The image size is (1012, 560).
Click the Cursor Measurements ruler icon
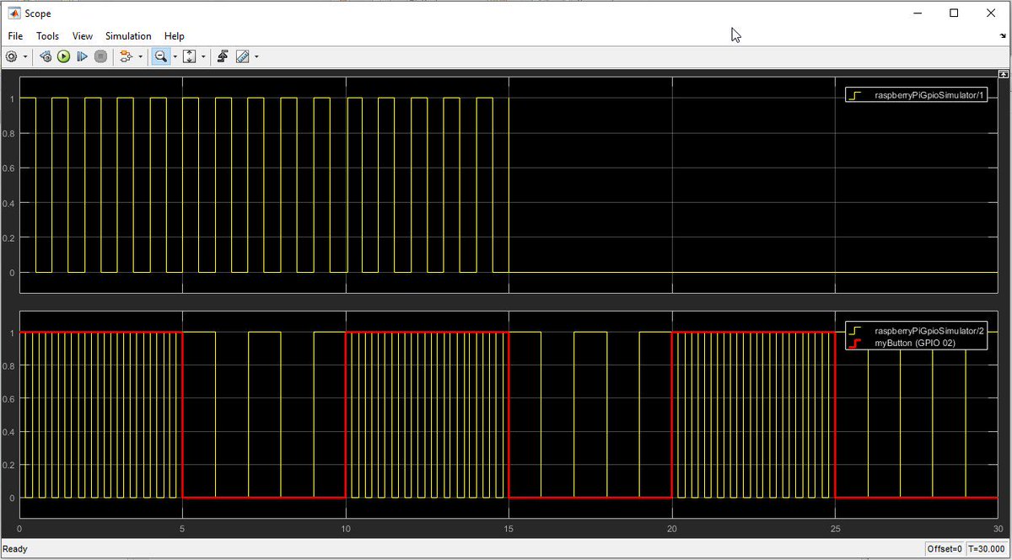click(x=243, y=56)
